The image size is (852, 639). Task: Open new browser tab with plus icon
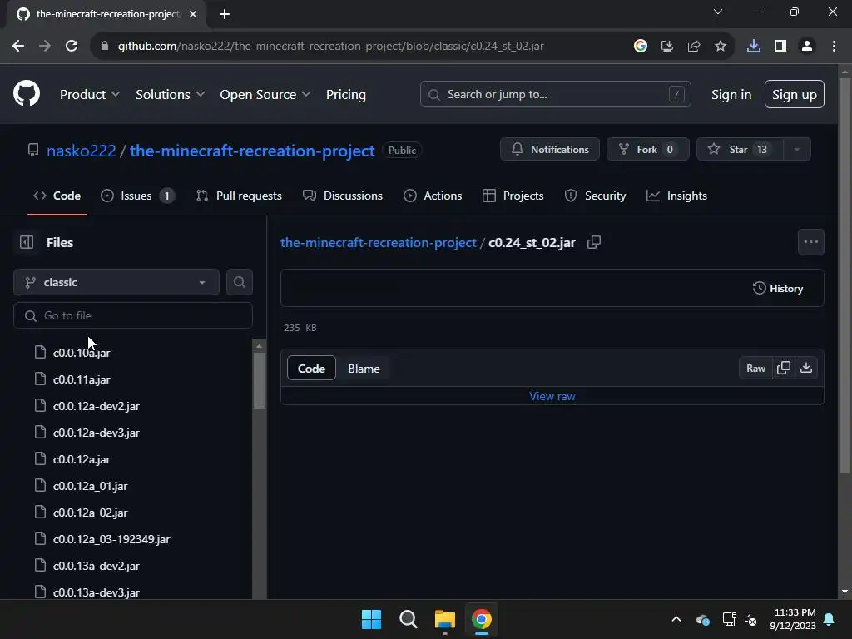click(225, 14)
